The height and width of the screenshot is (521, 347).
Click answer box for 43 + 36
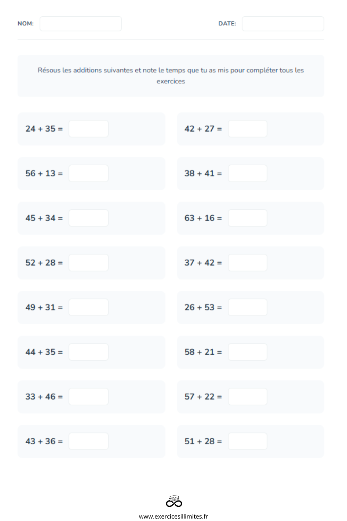88,441
